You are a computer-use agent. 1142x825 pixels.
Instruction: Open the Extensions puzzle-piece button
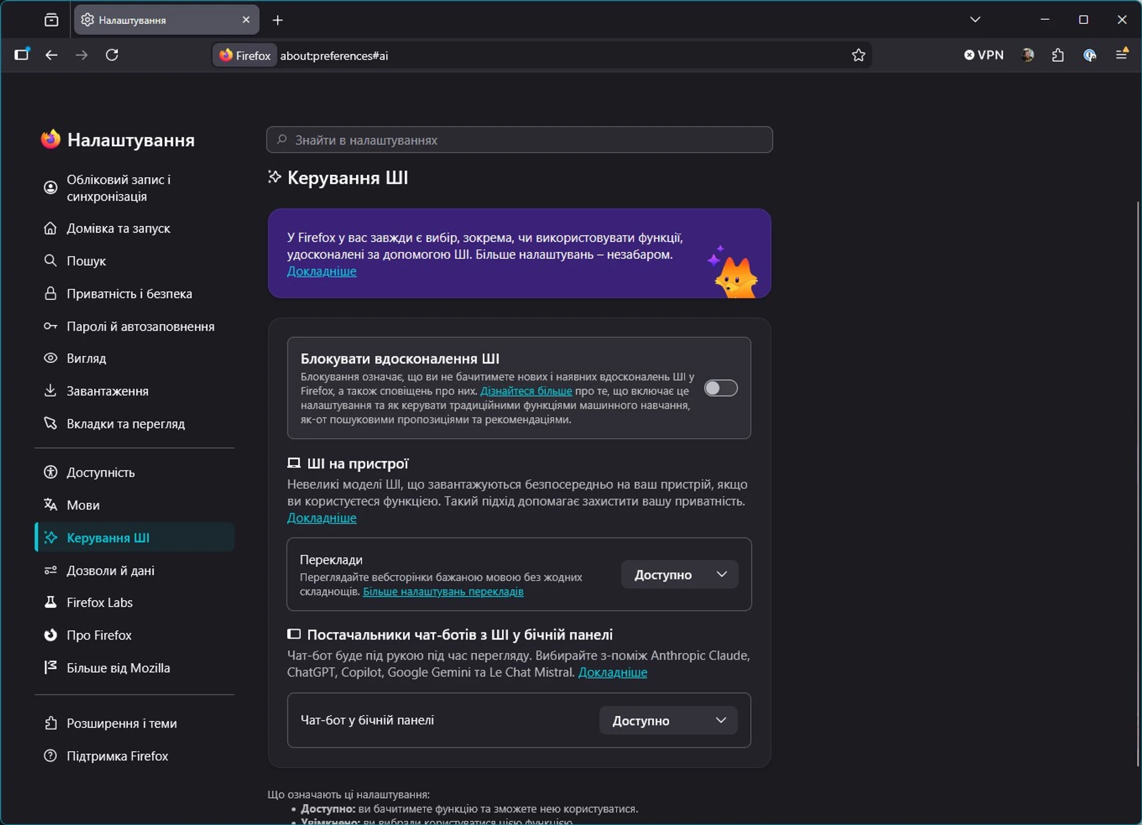click(x=1058, y=55)
